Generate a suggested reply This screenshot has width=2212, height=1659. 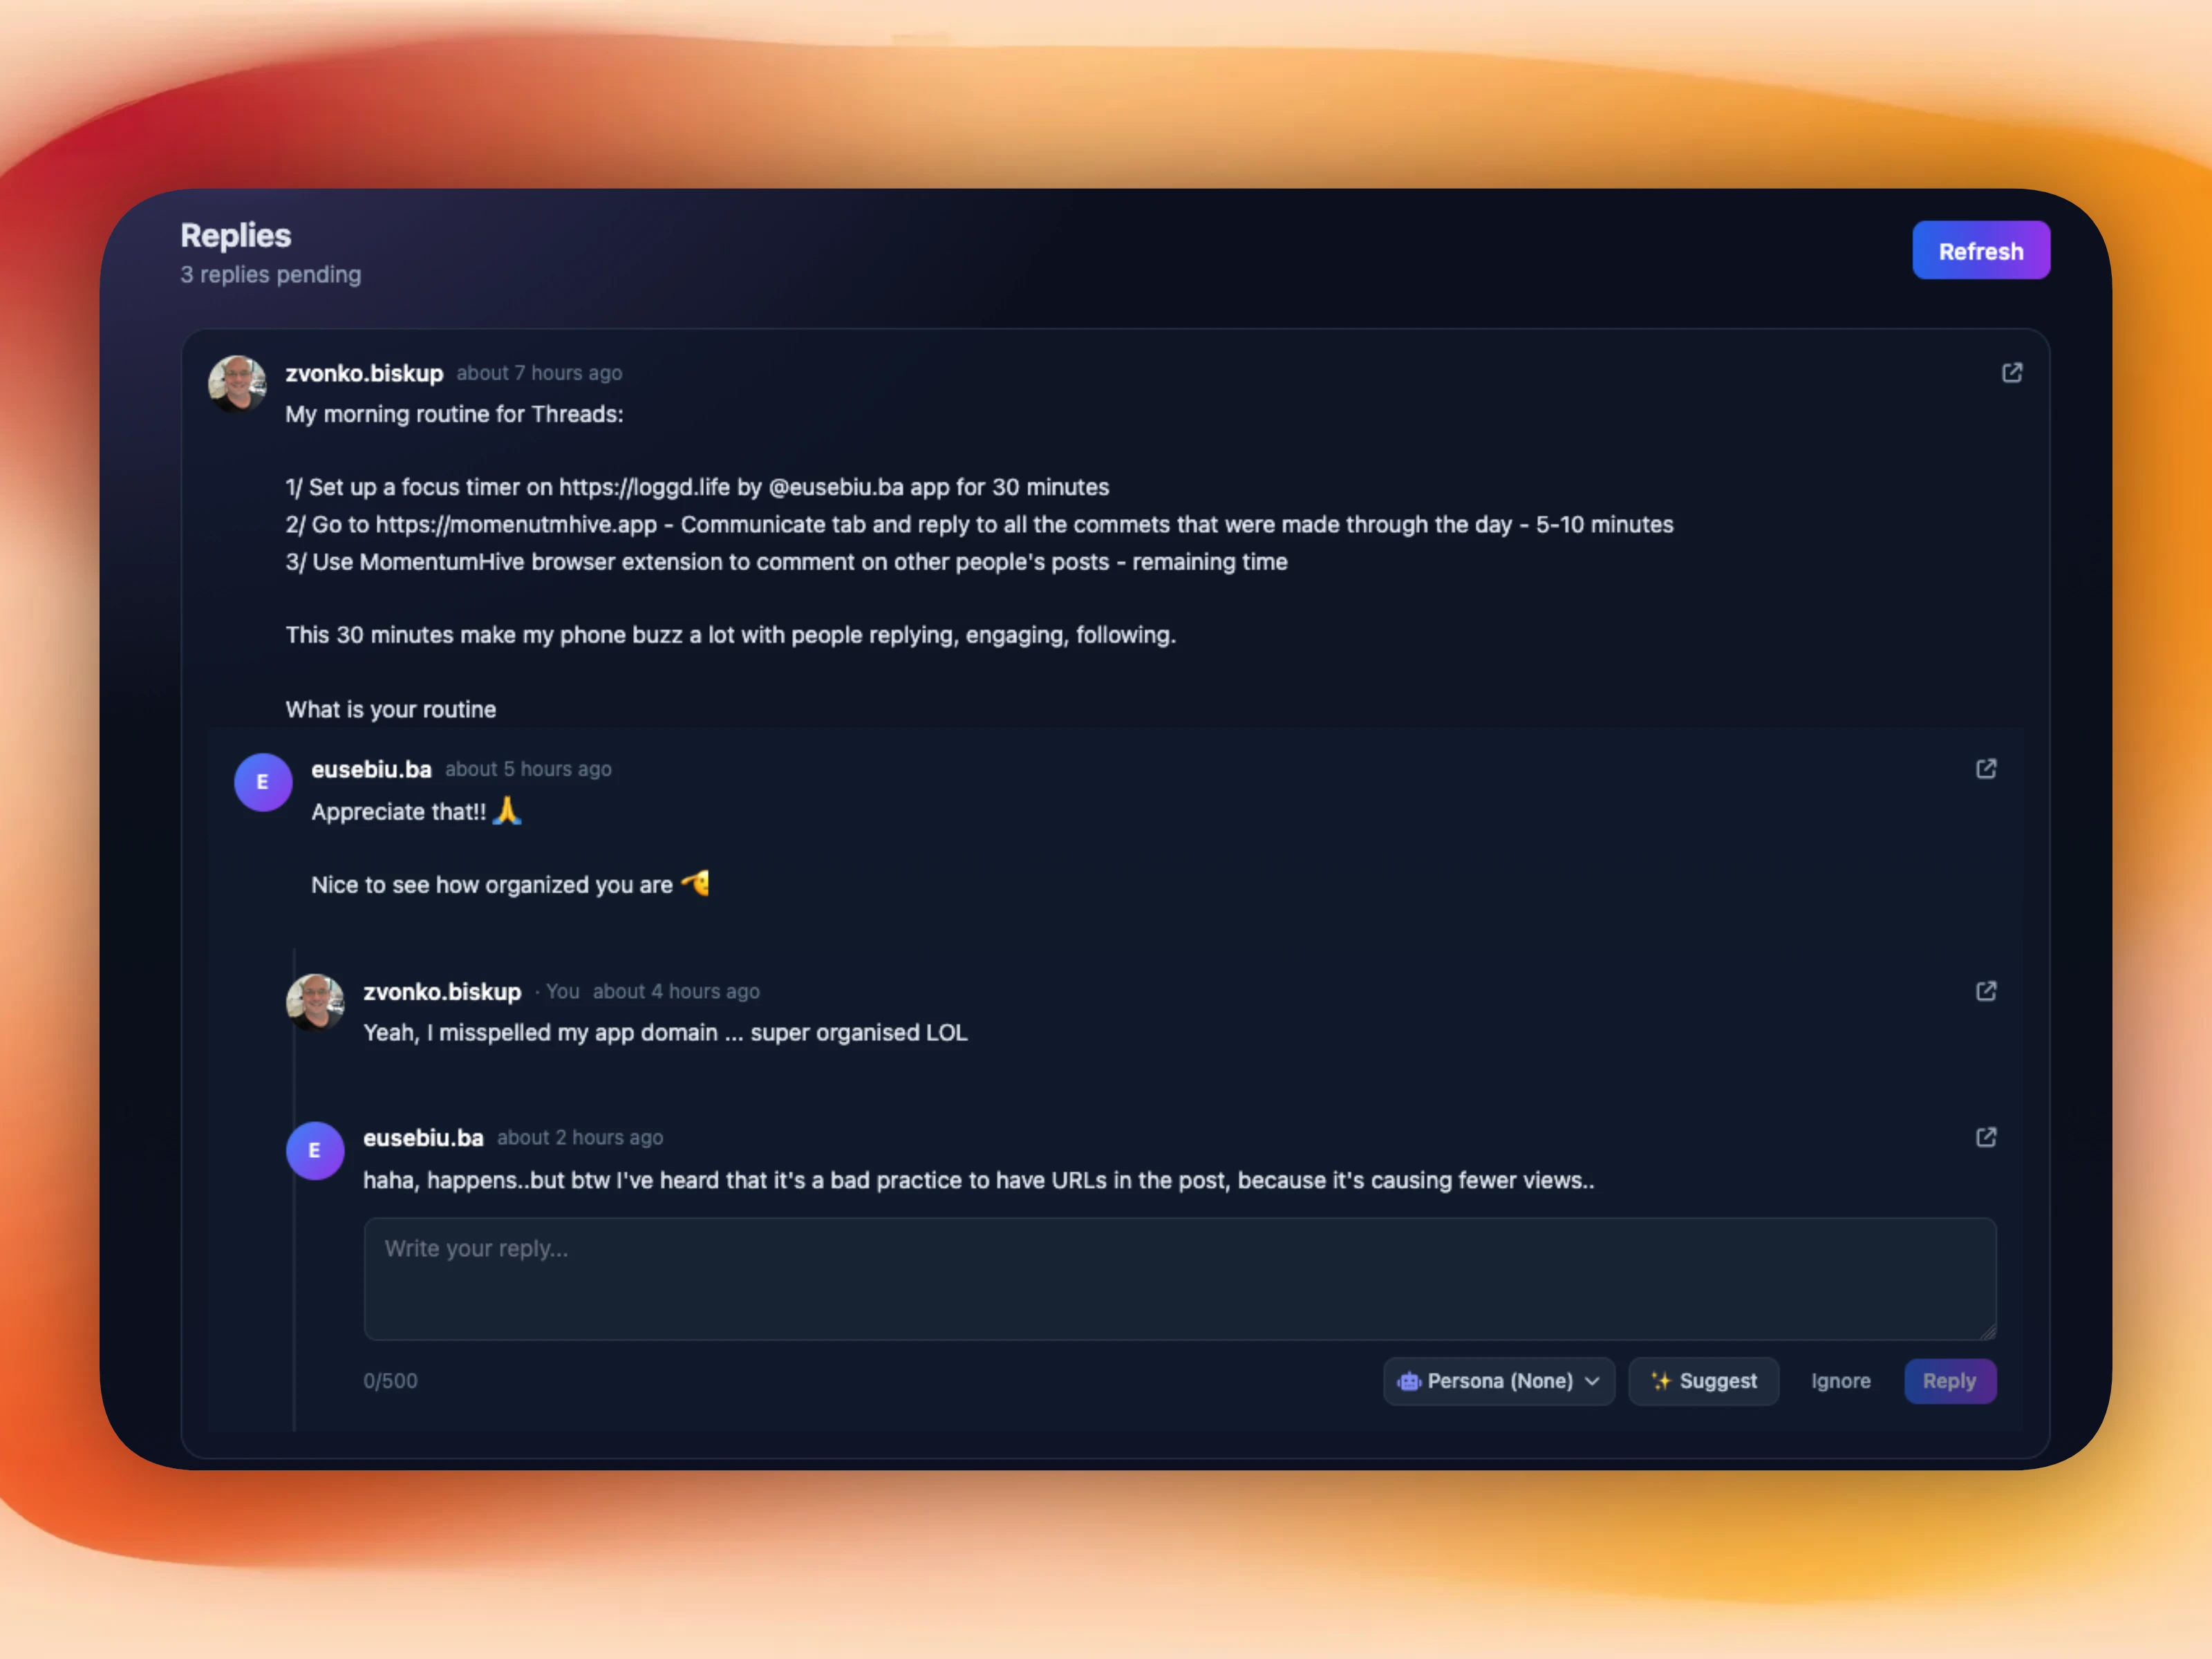1704,1381
